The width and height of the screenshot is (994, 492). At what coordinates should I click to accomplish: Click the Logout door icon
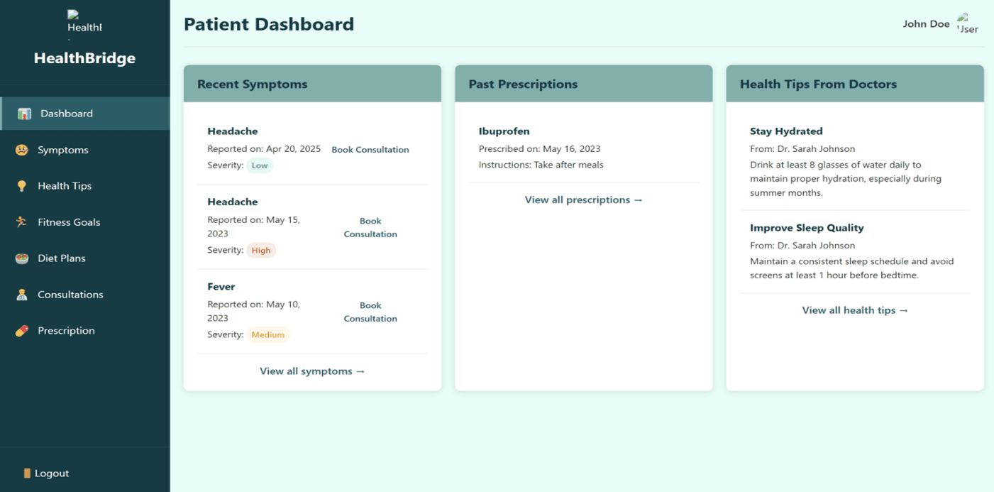click(27, 474)
